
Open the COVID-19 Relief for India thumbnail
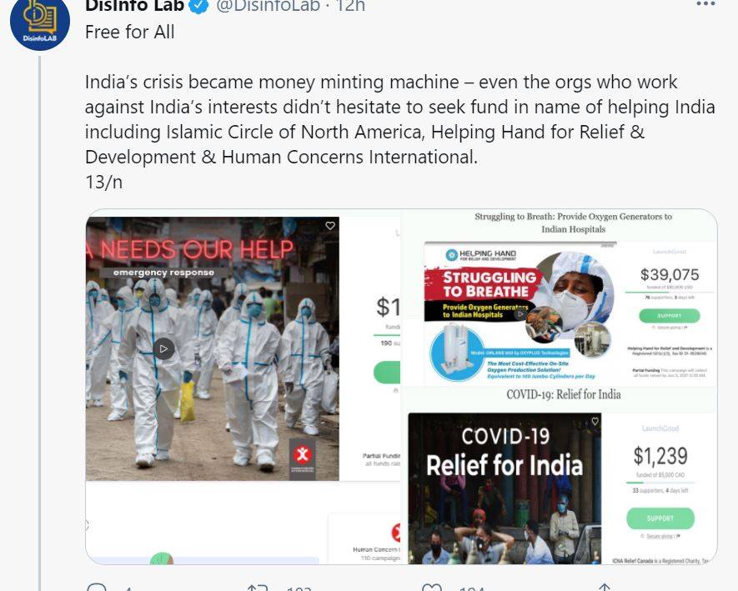click(x=505, y=488)
